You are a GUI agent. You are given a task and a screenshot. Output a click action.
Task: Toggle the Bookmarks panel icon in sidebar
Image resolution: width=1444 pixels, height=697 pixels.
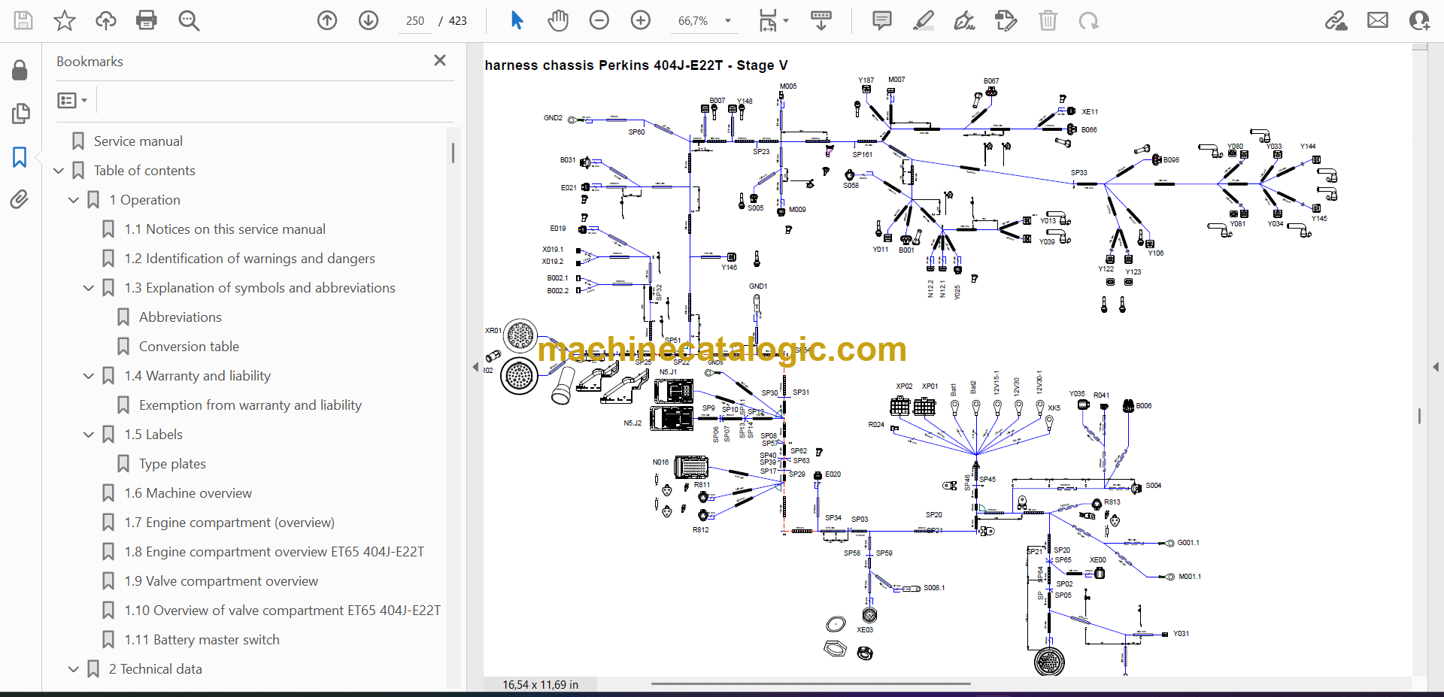20,157
